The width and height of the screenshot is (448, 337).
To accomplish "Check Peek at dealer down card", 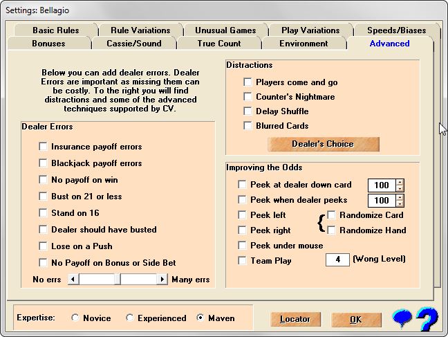I will [x=242, y=185].
